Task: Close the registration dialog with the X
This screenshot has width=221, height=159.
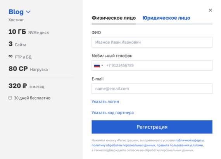Action: click(x=210, y=10)
